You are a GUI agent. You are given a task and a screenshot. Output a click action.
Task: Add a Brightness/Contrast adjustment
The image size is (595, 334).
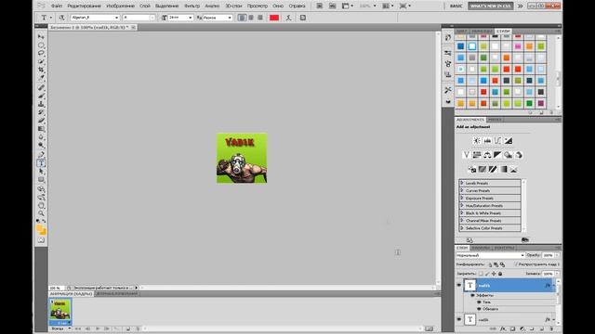coord(477,140)
